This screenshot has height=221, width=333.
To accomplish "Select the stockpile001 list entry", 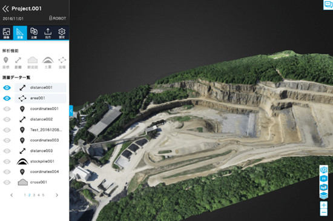I will [41, 161].
